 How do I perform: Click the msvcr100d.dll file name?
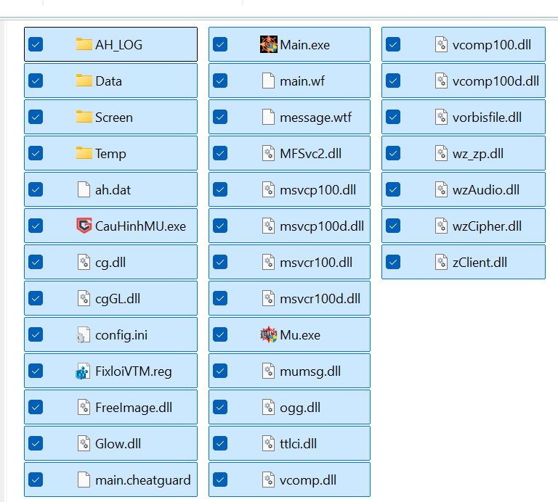click(320, 299)
